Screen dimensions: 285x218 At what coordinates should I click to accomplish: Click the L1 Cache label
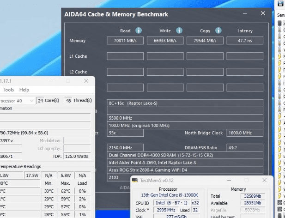(x=78, y=56)
